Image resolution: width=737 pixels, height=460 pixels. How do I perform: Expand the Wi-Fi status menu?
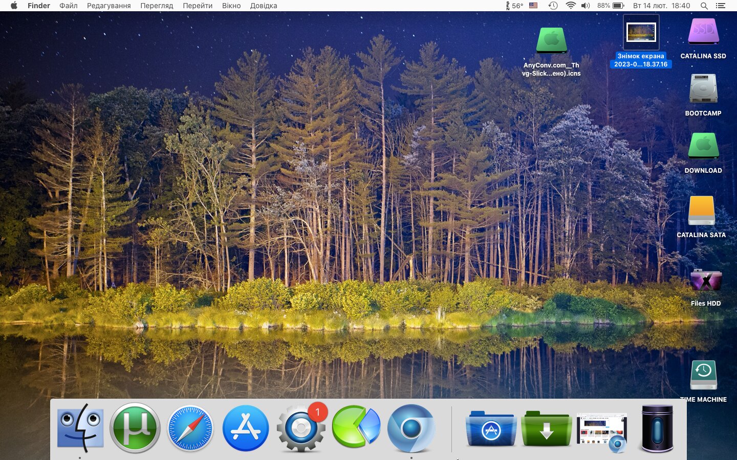click(570, 6)
